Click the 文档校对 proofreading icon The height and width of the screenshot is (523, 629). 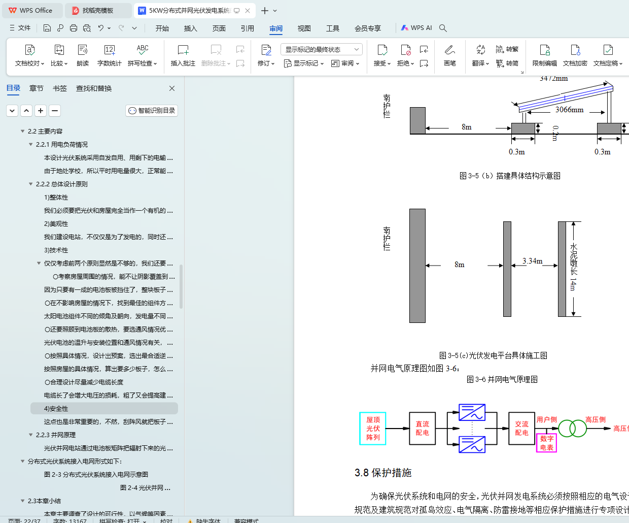[30, 50]
